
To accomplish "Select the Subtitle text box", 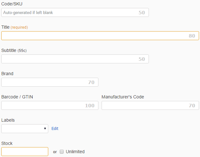I will click(x=75, y=59).
